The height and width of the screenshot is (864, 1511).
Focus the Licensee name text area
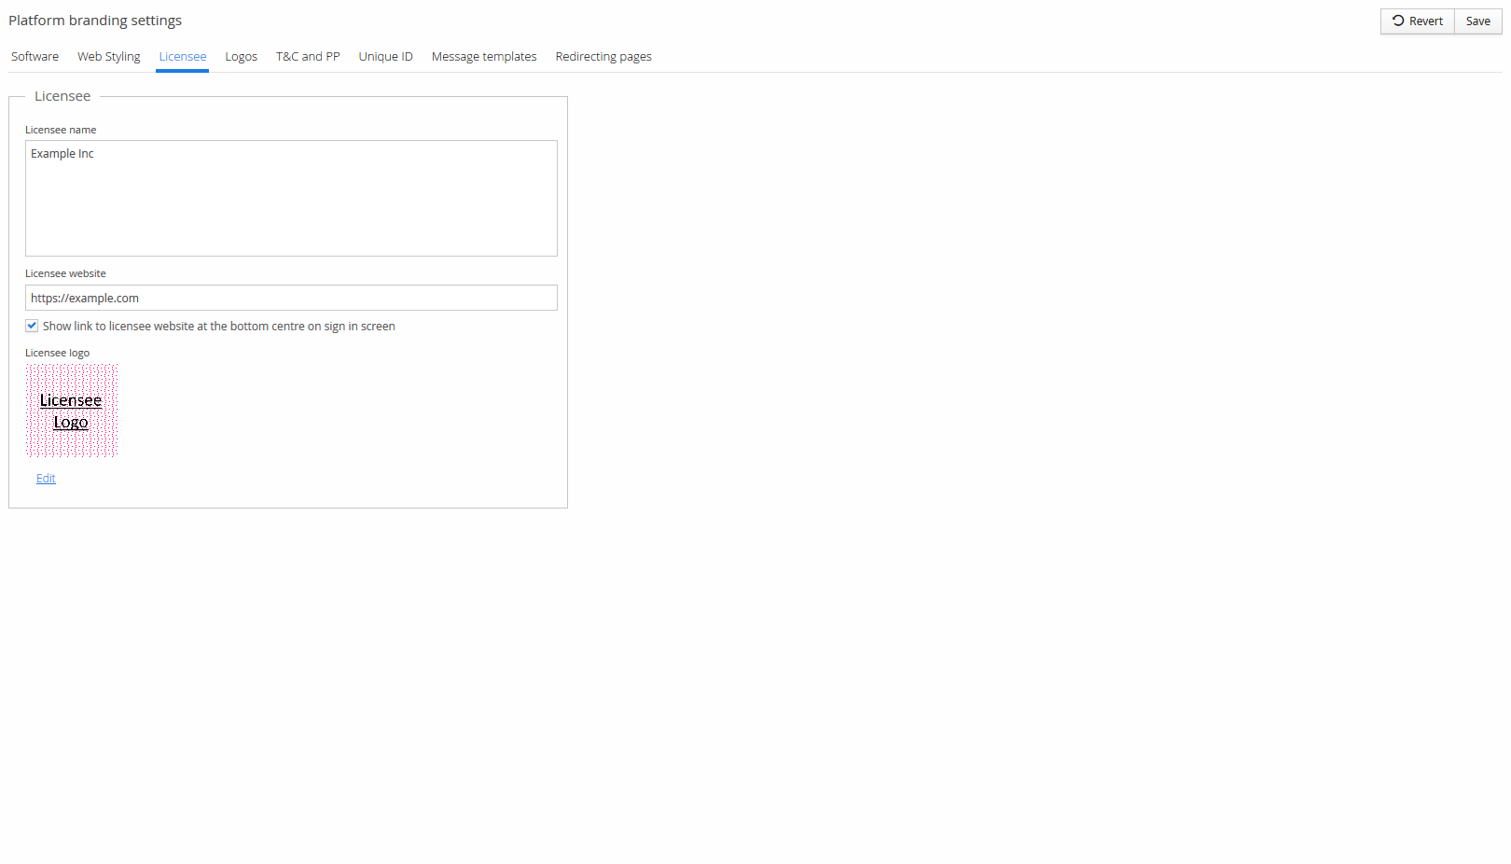[291, 198]
